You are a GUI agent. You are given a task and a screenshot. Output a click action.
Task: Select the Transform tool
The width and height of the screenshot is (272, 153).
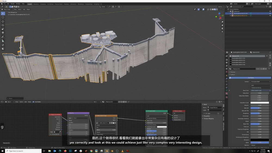click(x=3, y=33)
